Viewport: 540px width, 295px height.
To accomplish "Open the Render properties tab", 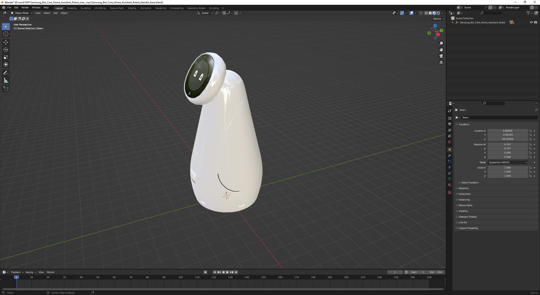I will (449, 118).
